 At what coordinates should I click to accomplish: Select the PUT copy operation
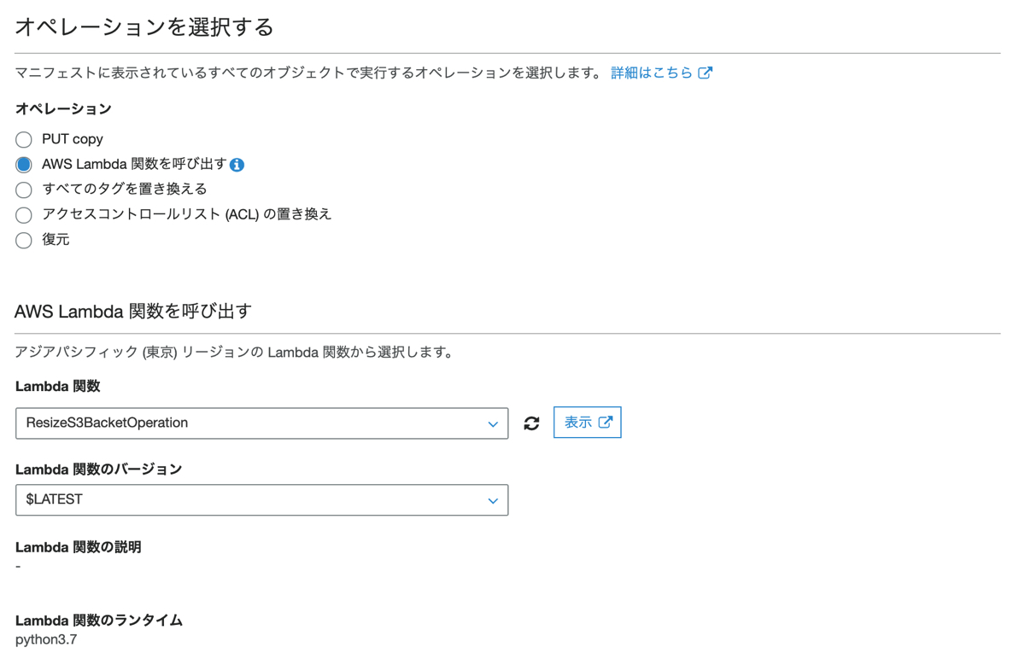click(24, 139)
